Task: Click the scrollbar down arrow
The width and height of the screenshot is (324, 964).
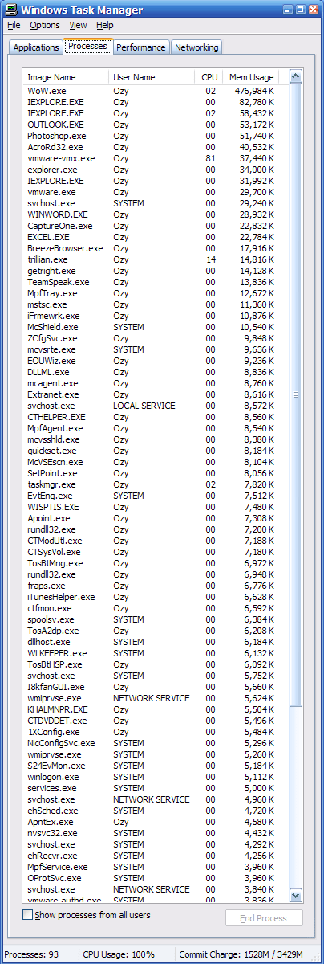Action: (295, 895)
